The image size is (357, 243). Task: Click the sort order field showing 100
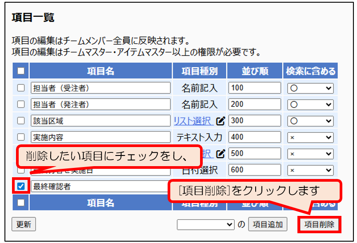click(254, 88)
